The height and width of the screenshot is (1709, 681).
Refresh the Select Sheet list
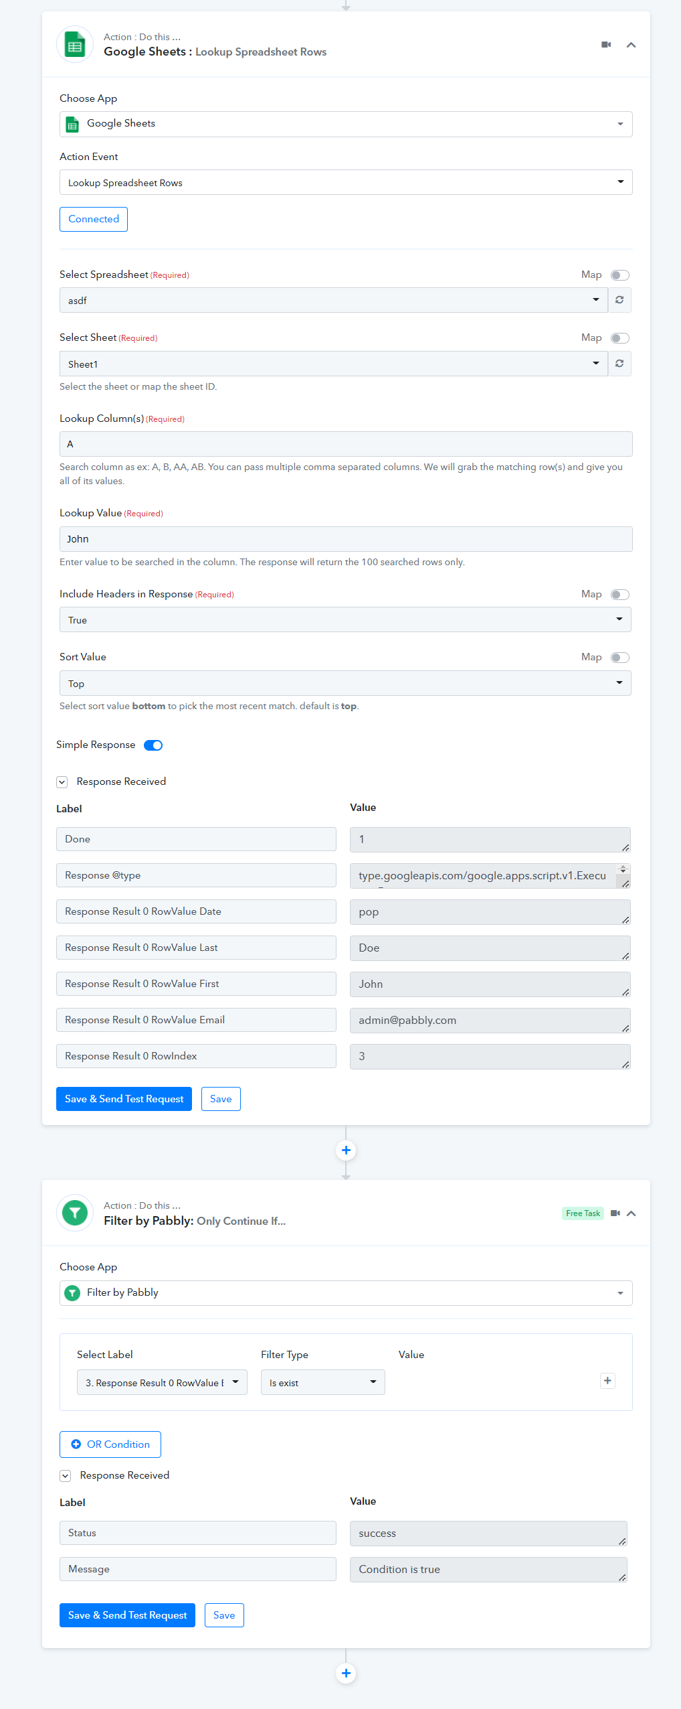coord(619,364)
